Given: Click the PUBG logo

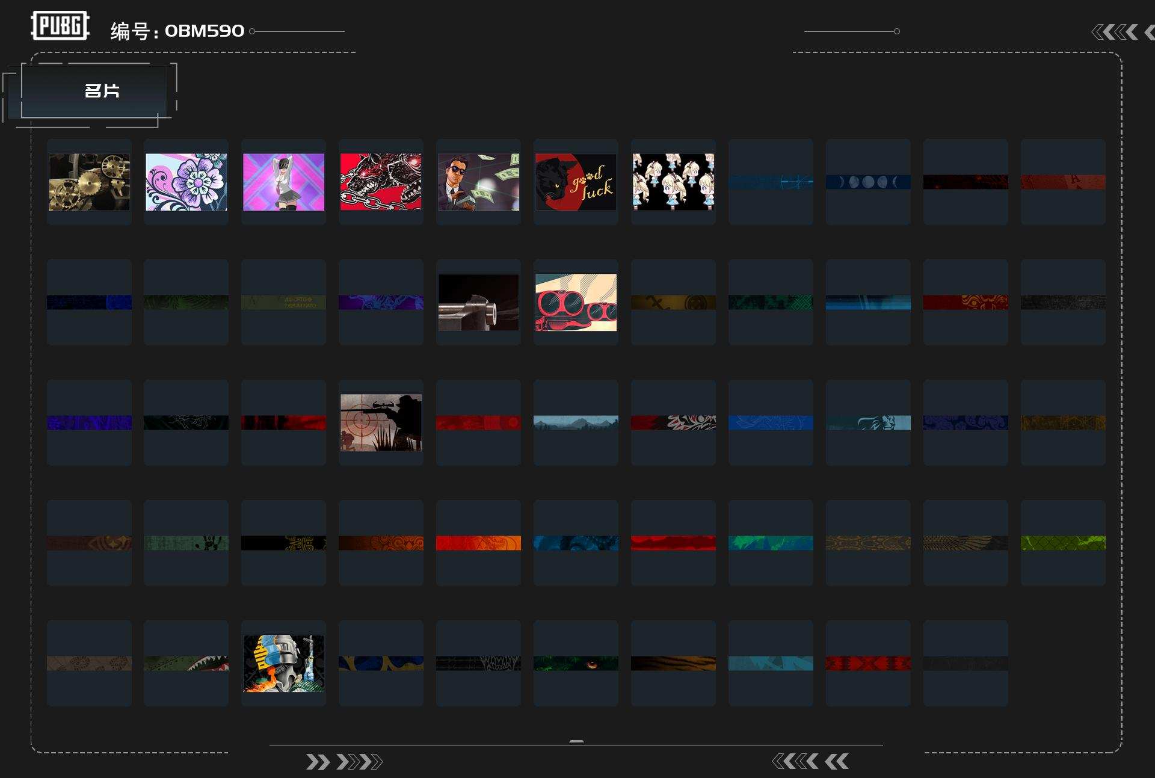Looking at the screenshot, I should [60, 26].
